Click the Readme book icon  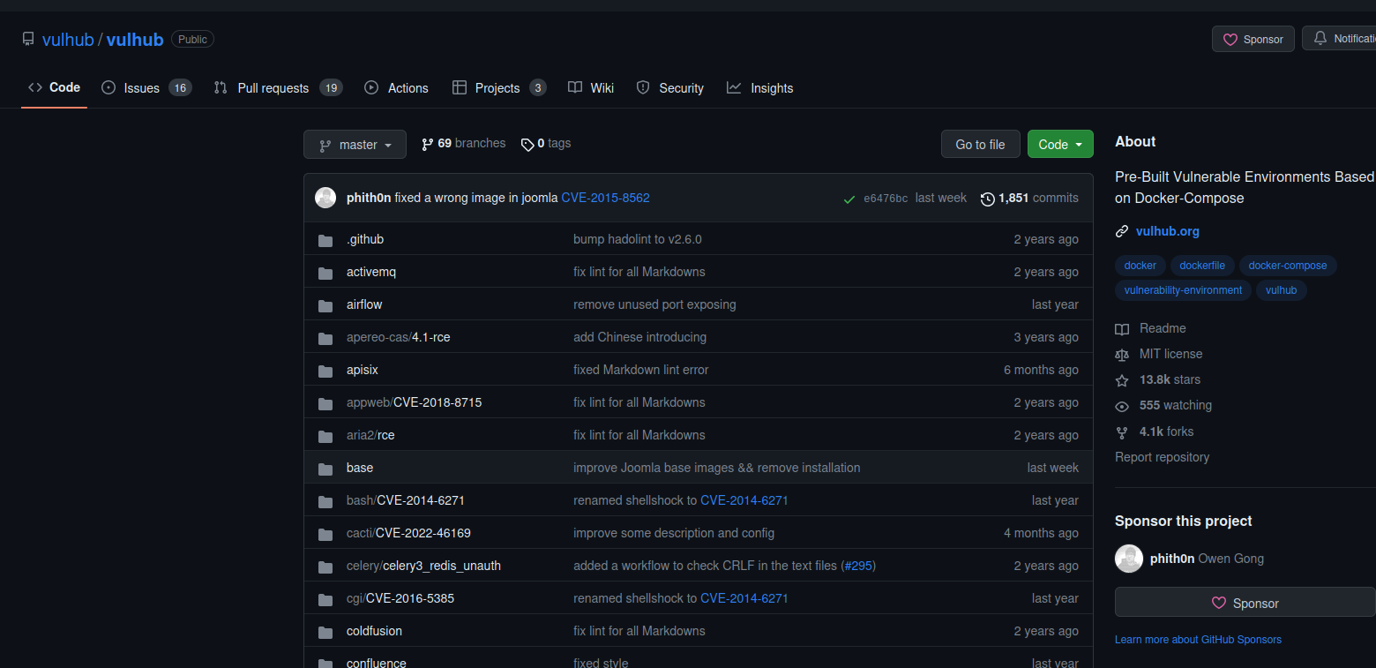pyautogui.click(x=1122, y=329)
